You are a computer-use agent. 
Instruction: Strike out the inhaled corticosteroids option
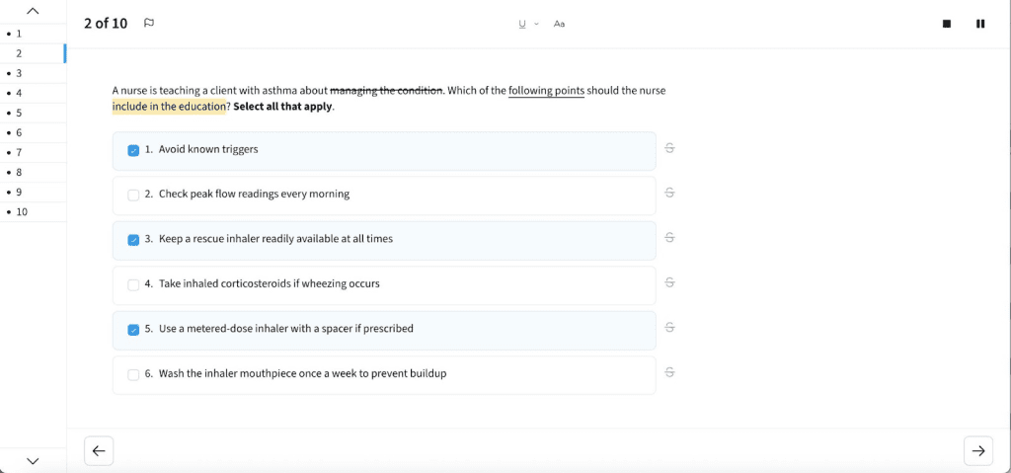point(669,282)
